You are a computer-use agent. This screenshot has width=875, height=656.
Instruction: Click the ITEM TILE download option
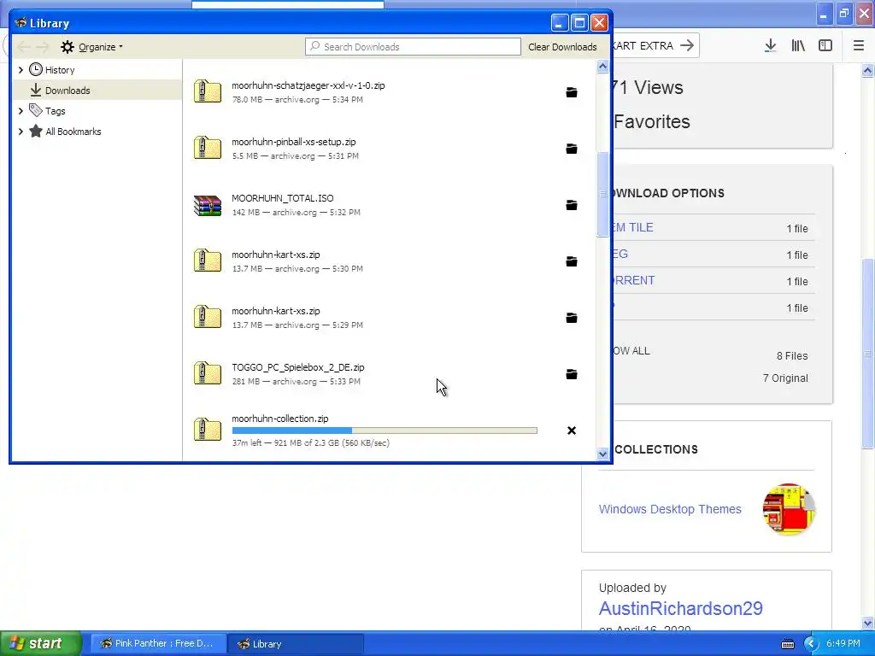tap(633, 227)
